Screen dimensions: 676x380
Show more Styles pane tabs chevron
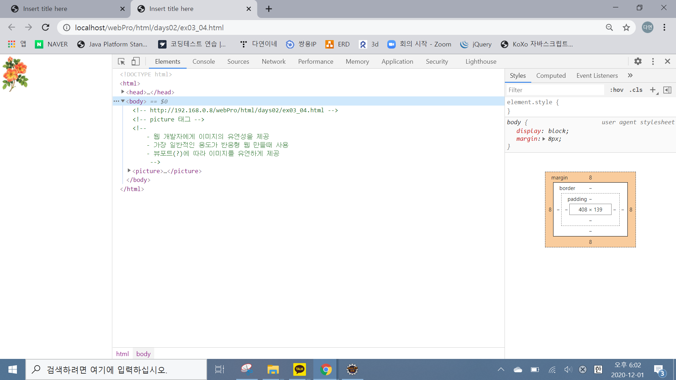click(x=630, y=75)
